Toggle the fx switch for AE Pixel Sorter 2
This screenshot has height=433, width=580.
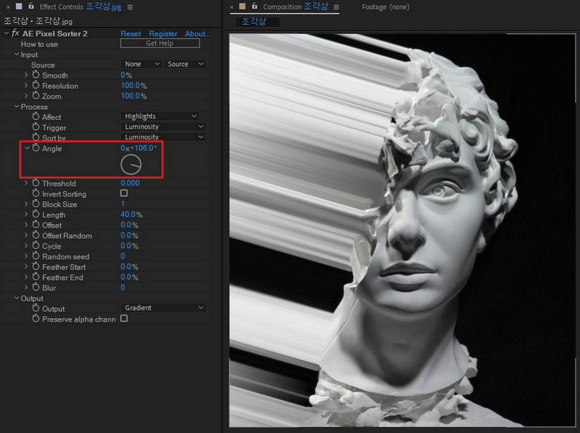15,33
